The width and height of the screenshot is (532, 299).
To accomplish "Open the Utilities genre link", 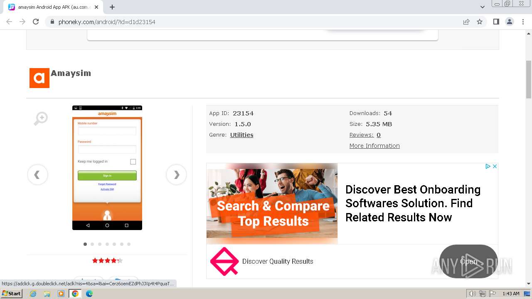I will pyautogui.click(x=241, y=135).
